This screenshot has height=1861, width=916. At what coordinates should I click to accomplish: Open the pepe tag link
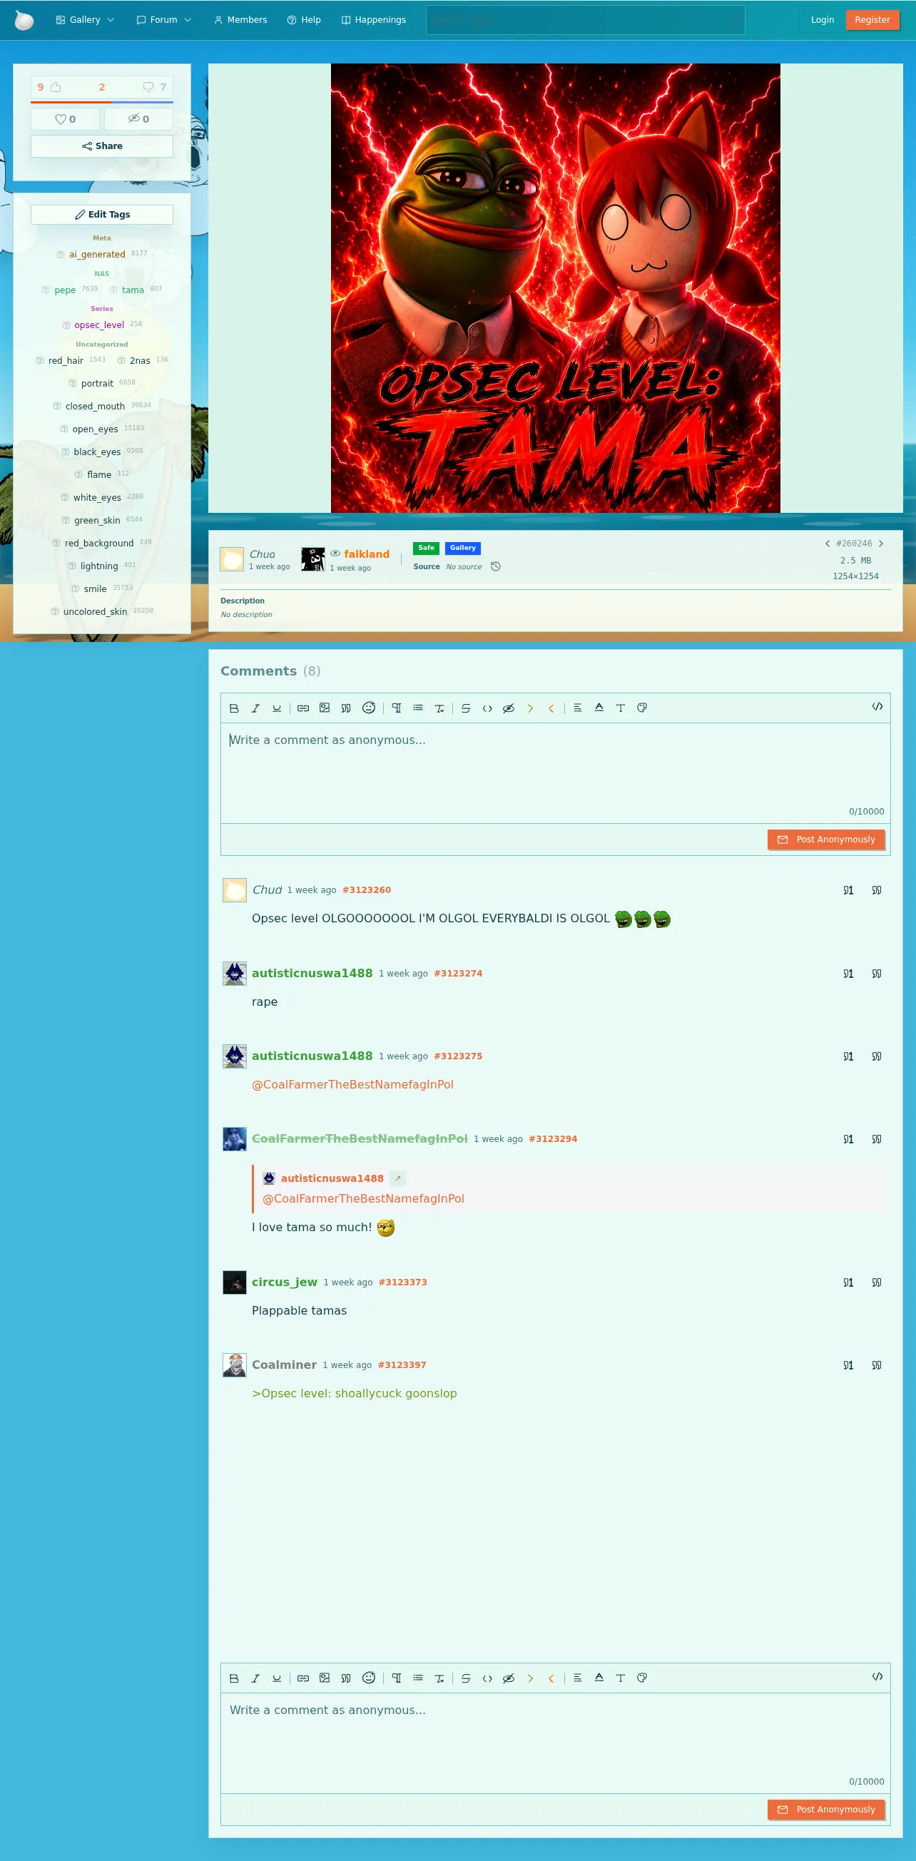(65, 290)
